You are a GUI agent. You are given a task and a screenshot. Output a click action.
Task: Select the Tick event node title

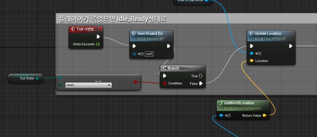pos(85,29)
